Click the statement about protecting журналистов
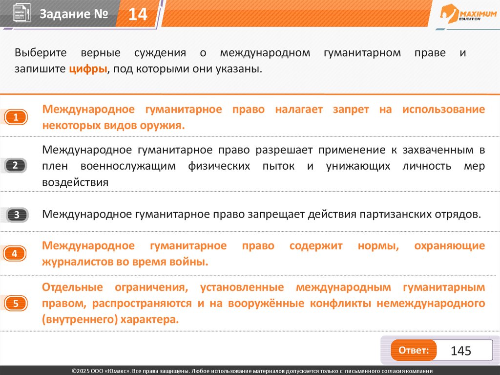The height and width of the screenshot is (375, 500). [263, 254]
